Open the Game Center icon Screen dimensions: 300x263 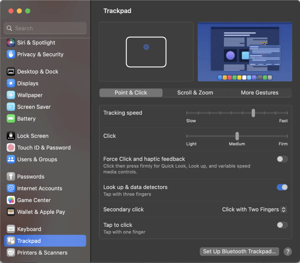11,200
